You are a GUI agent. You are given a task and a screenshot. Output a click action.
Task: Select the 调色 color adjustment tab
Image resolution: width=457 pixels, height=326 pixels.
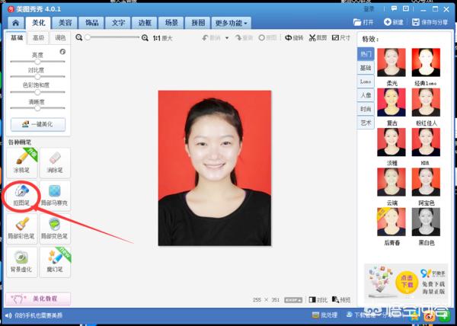(60, 38)
